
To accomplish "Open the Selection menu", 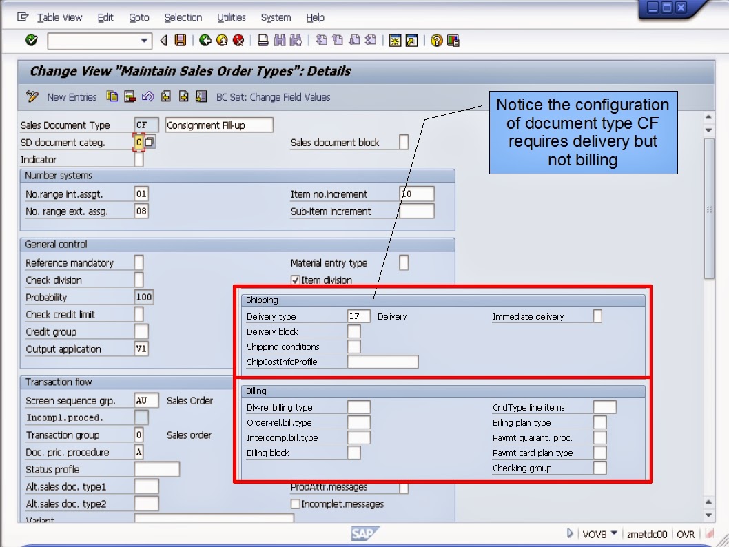I will (x=183, y=18).
